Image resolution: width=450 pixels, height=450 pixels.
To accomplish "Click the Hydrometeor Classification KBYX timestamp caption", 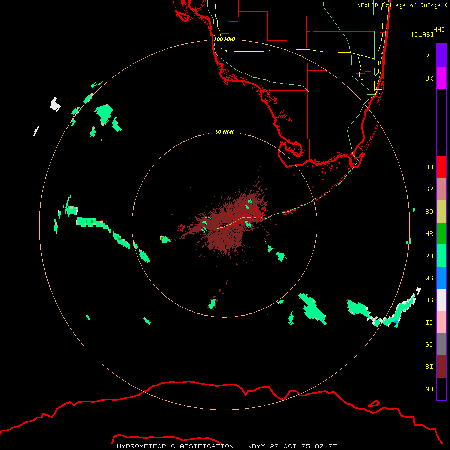I will pyautogui.click(x=227, y=446).
